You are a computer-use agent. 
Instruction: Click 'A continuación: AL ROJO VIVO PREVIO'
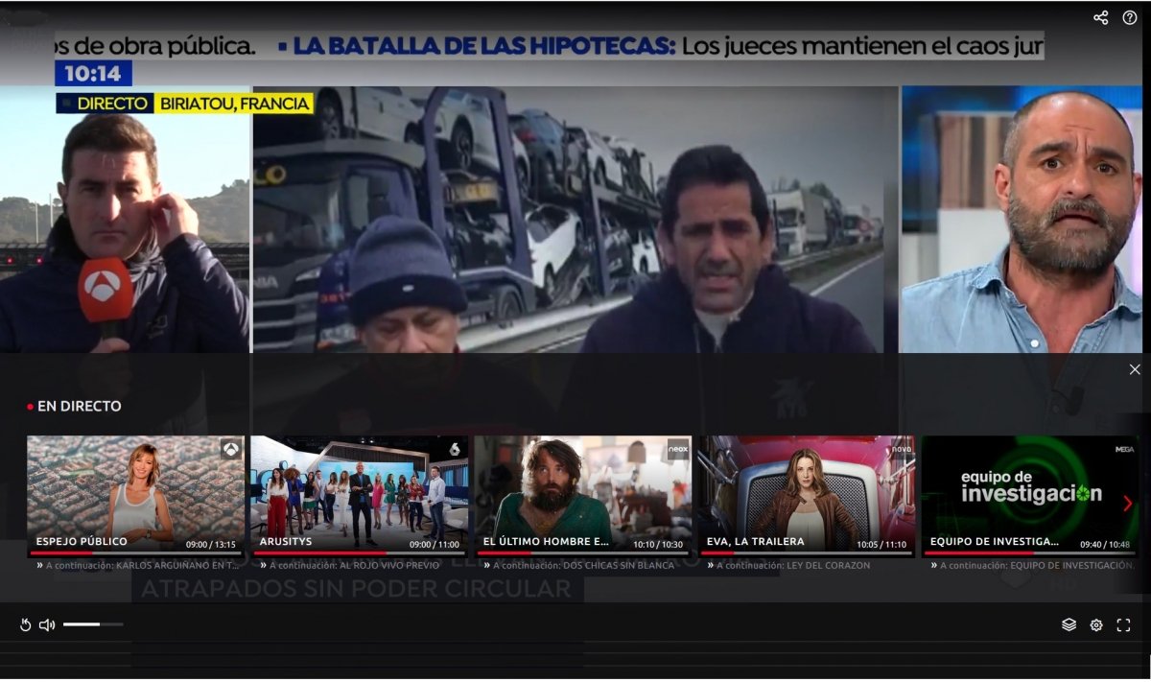pos(355,566)
